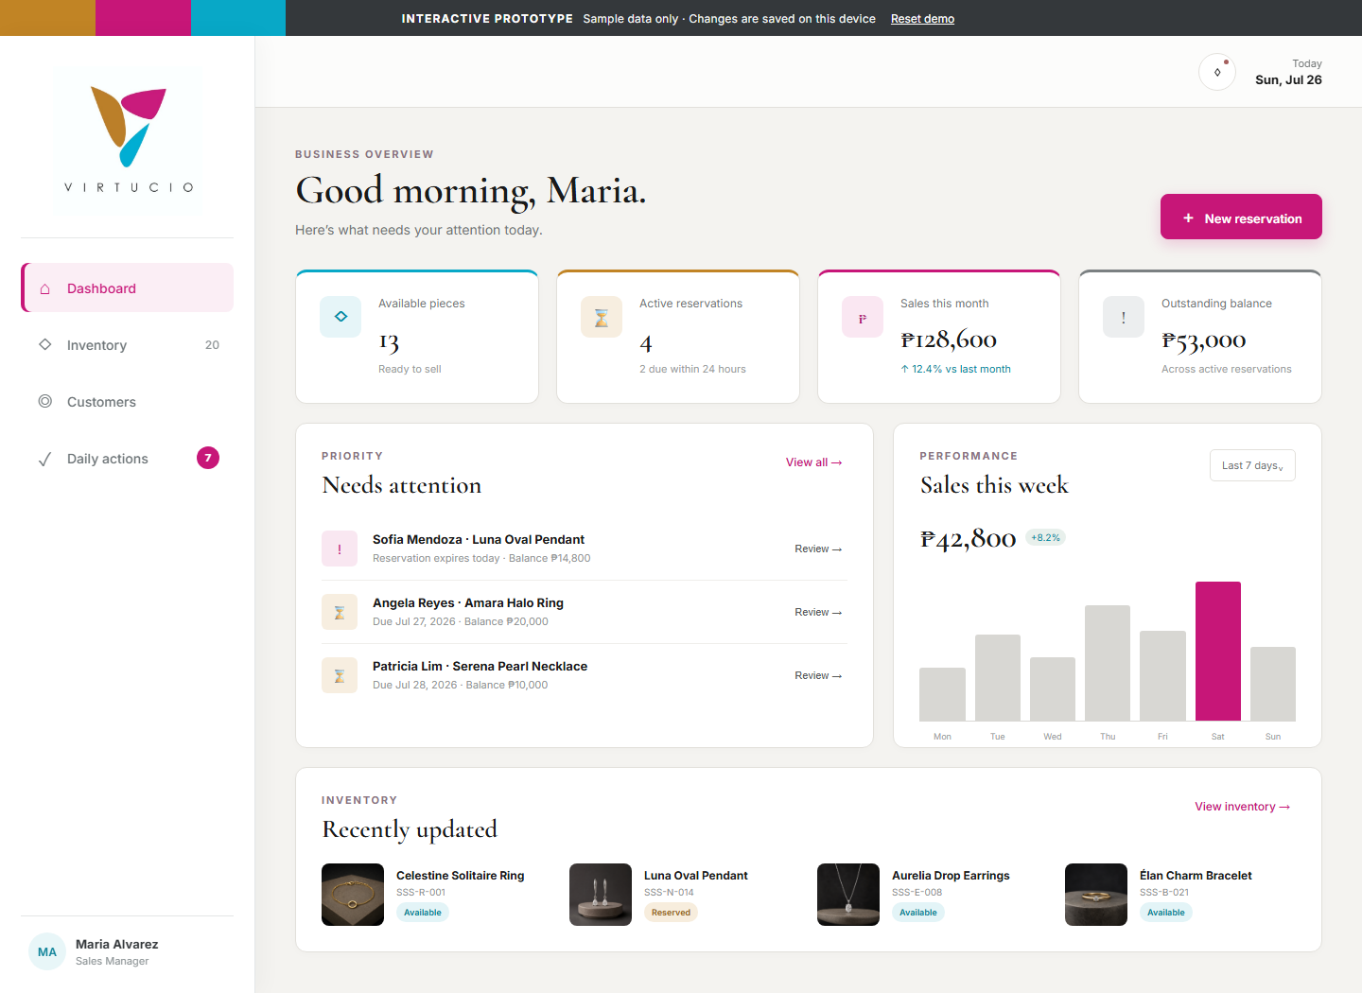1362x993 pixels.
Task: Open the Dashboard menu item
Action: click(x=128, y=287)
